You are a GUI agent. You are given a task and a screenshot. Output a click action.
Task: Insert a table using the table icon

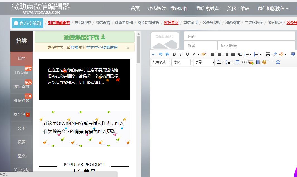tap(238, 62)
